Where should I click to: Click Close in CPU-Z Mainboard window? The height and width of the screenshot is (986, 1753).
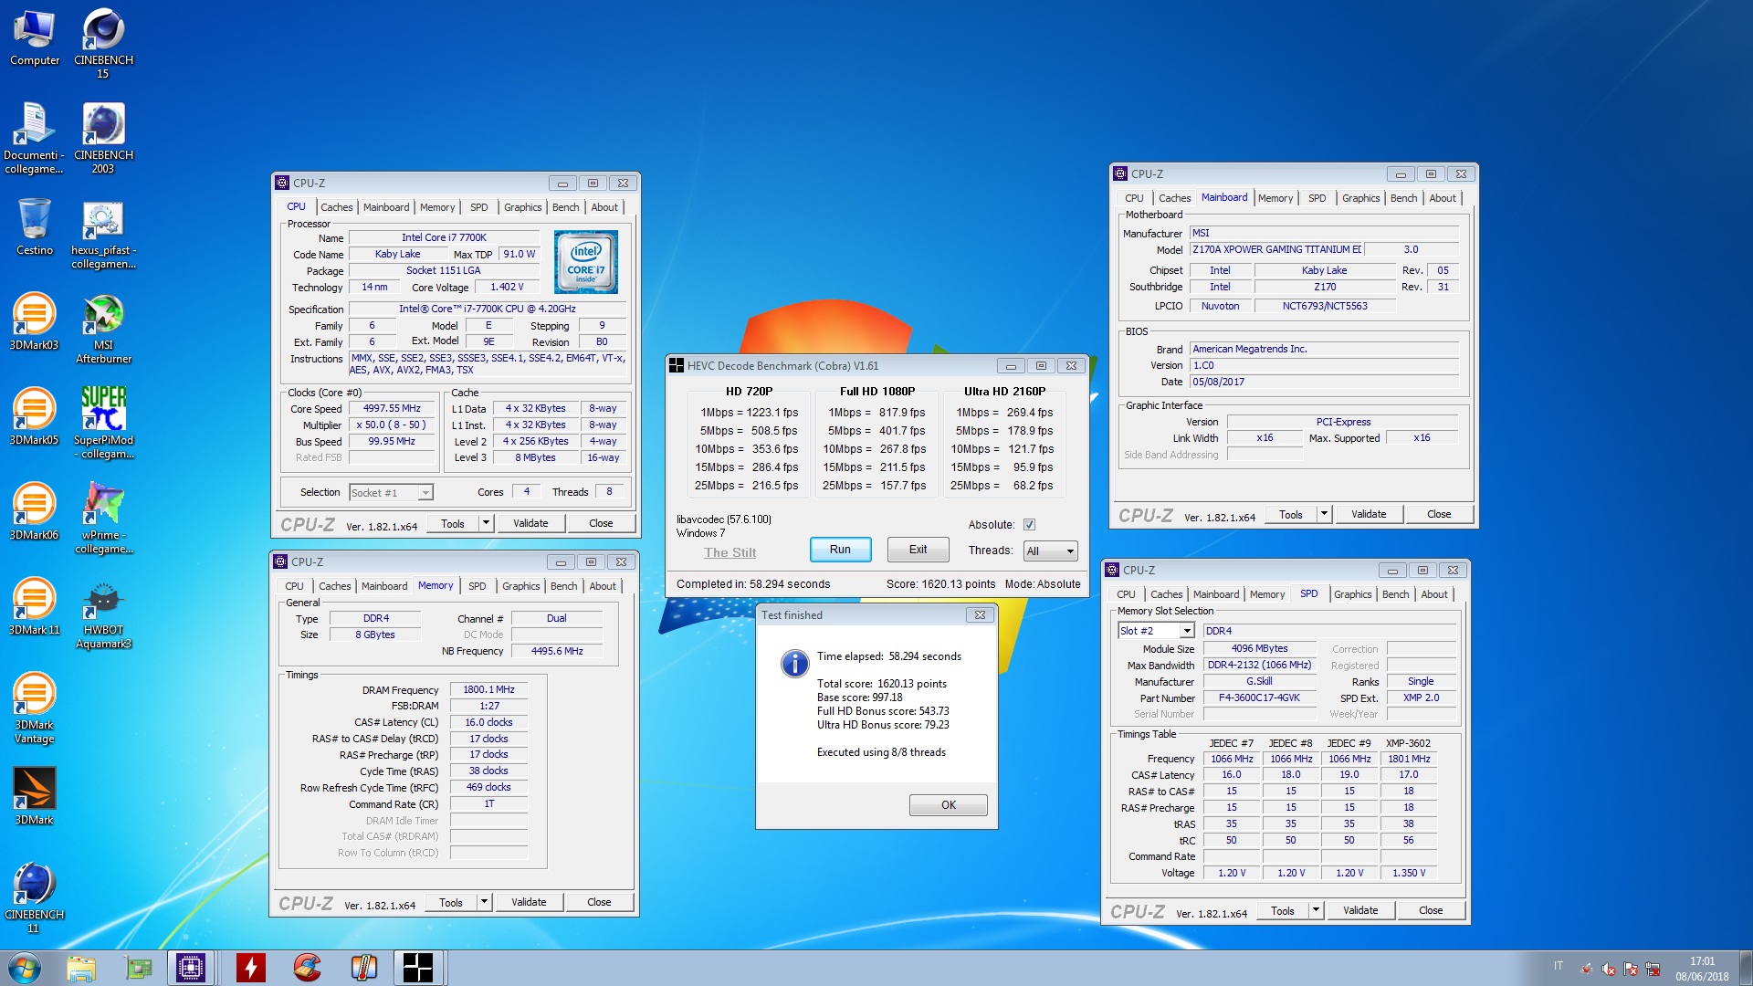click(1439, 514)
